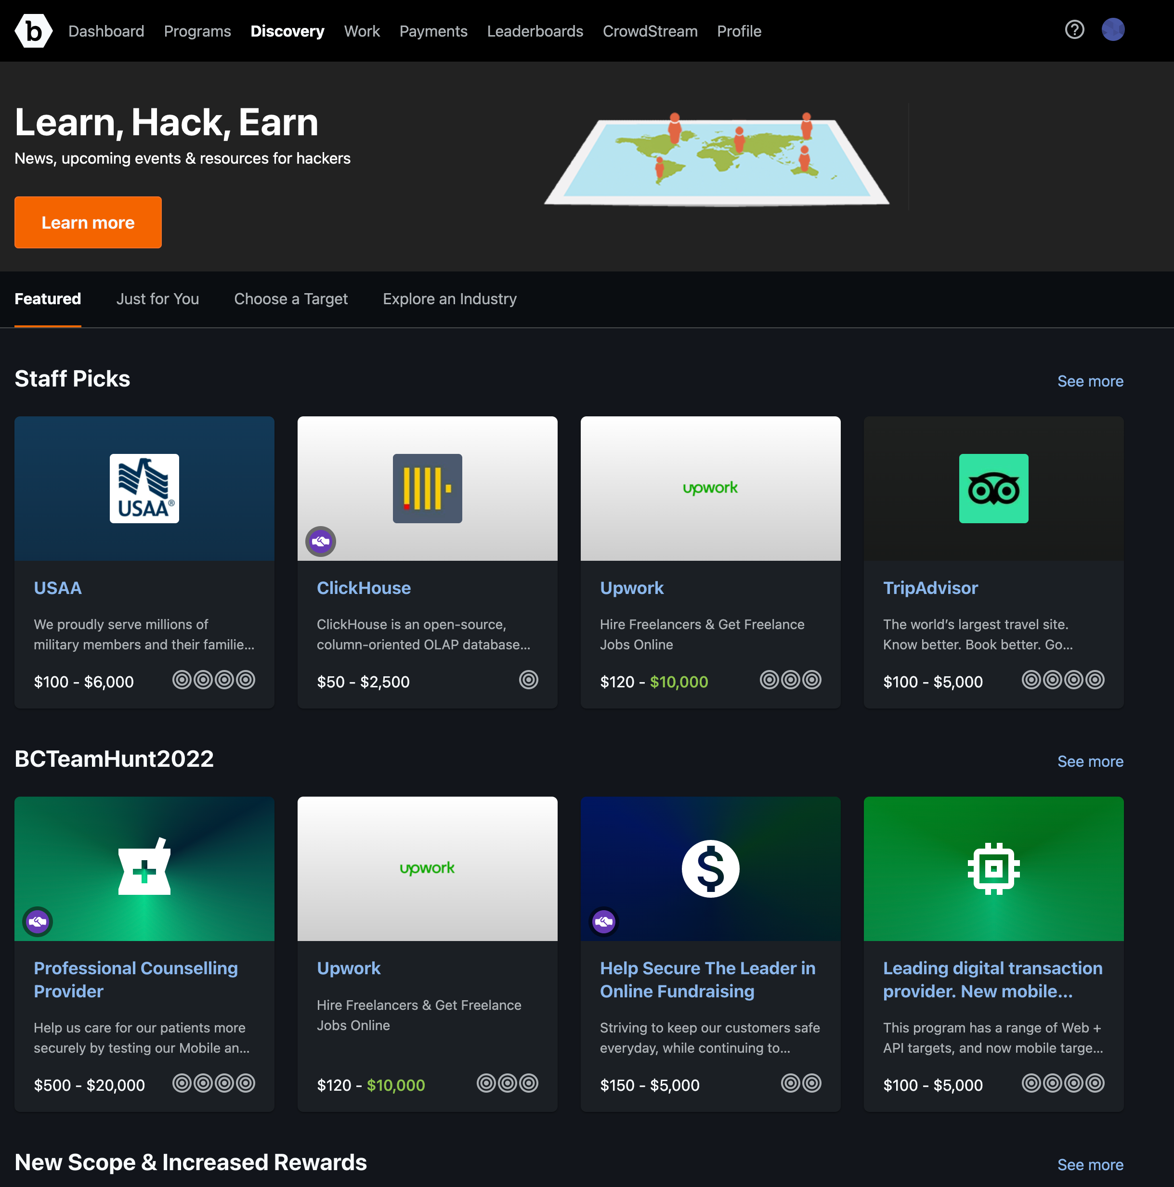Click the target icons on USAA card
Image resolution: width=1174 pixels, height=1187 pixels.
tap(213, 680)
